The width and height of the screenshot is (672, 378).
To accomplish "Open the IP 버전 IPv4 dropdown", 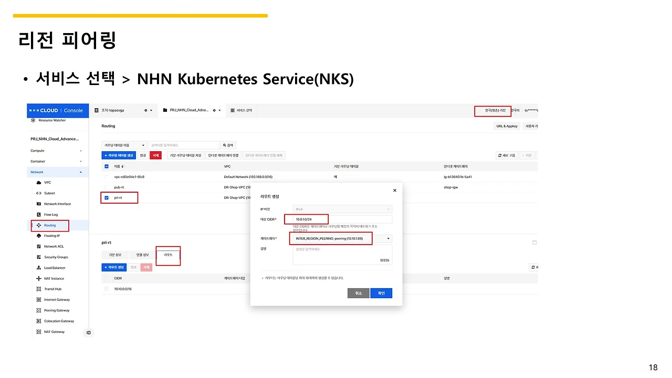I will (342, 209).
